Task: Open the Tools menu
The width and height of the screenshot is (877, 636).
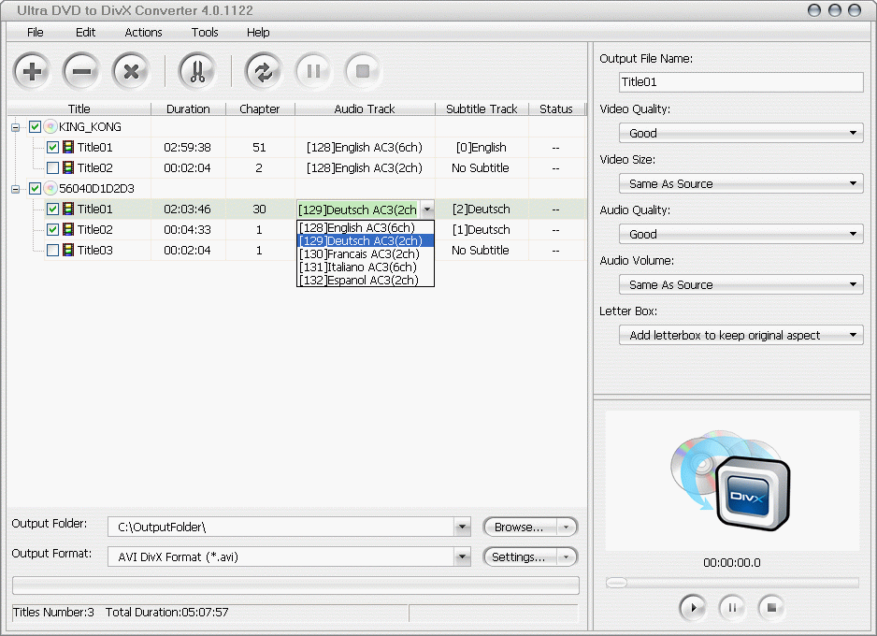Action: coord(205,33)
